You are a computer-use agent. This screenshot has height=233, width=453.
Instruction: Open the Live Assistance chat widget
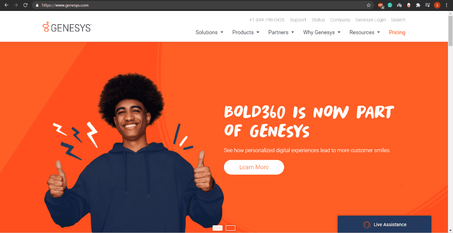(x=385, y=224)
